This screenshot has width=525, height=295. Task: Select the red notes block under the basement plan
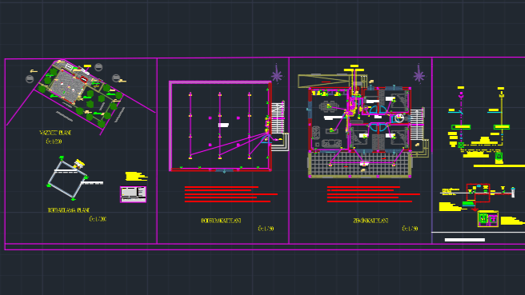tap(230, 194)
